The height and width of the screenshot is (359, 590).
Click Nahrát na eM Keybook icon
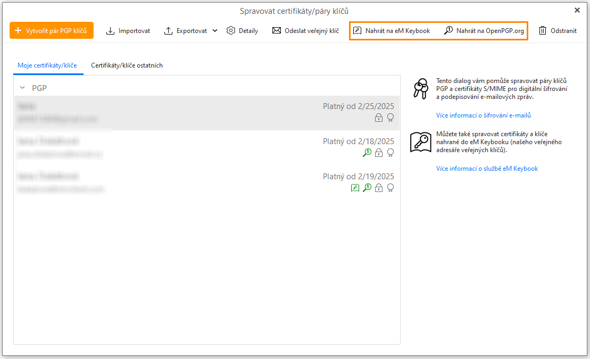coord(358,31)
